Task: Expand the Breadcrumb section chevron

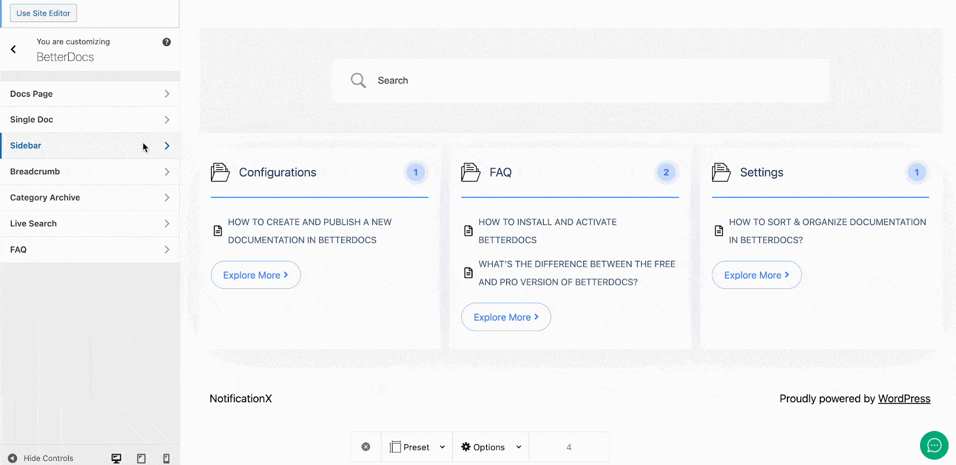Action: 167,172
